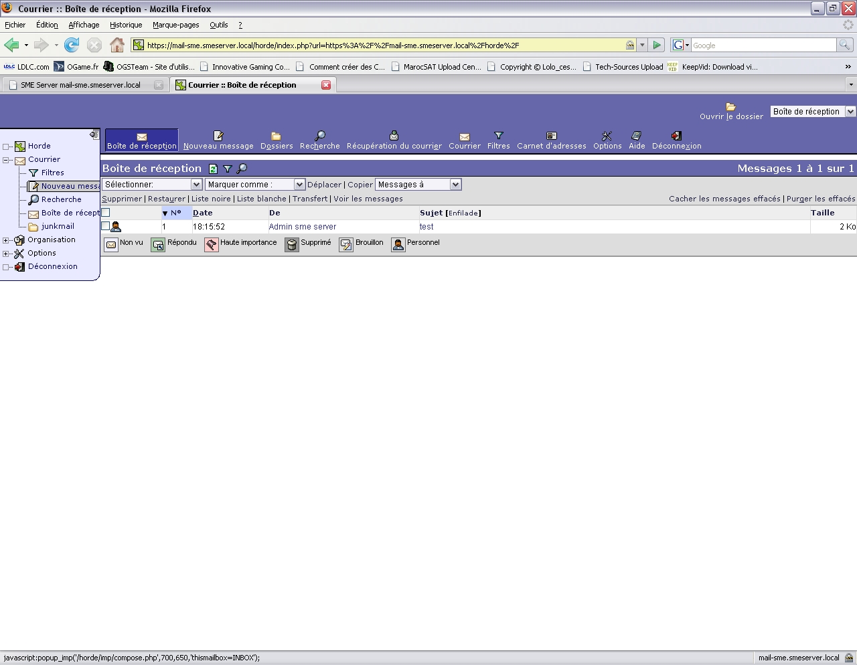Click the green Go arrow beside URL
The height and width of the screenshot is (665, 857).
point(657,45)
